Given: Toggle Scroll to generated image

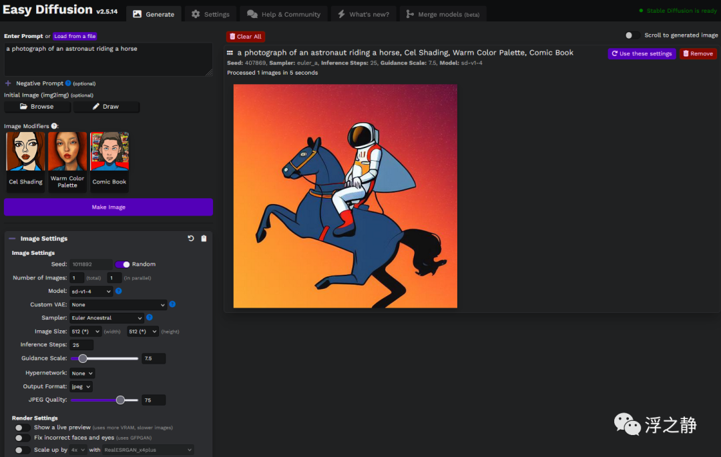Looking at the screenshot, I should point(632,35).
